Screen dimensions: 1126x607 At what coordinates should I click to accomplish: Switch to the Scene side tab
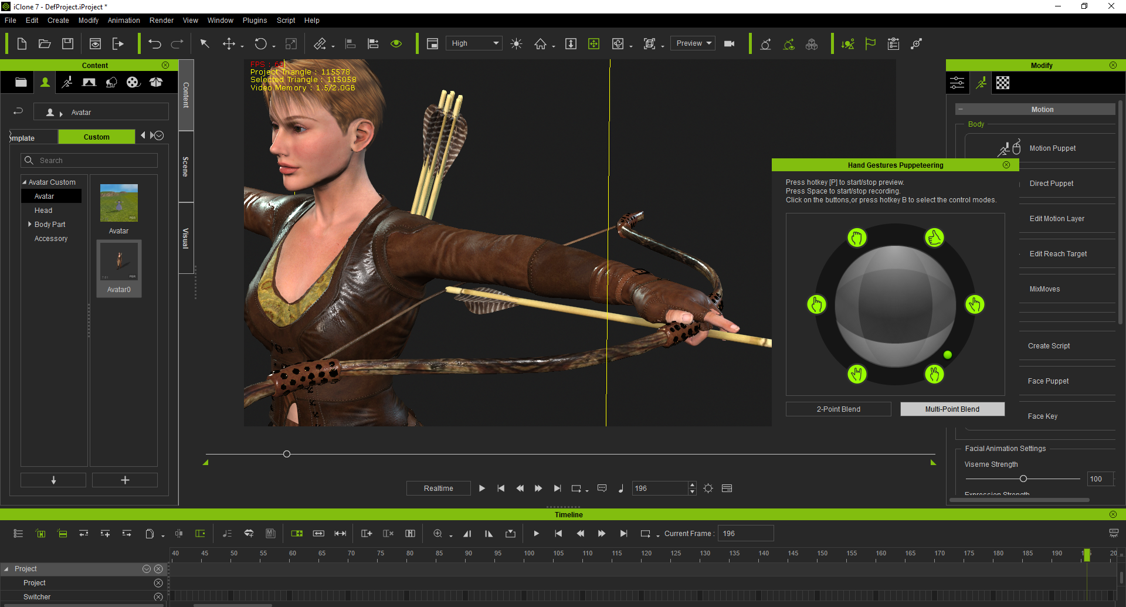186,167
